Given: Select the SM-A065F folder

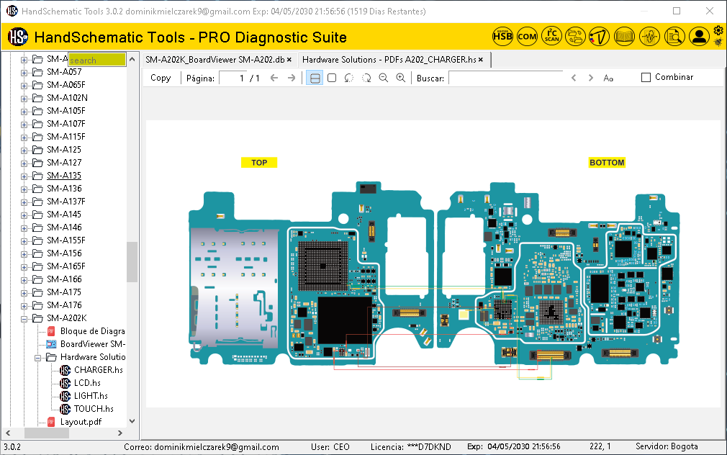Looking at the screenshot, I should coord(66,84).
